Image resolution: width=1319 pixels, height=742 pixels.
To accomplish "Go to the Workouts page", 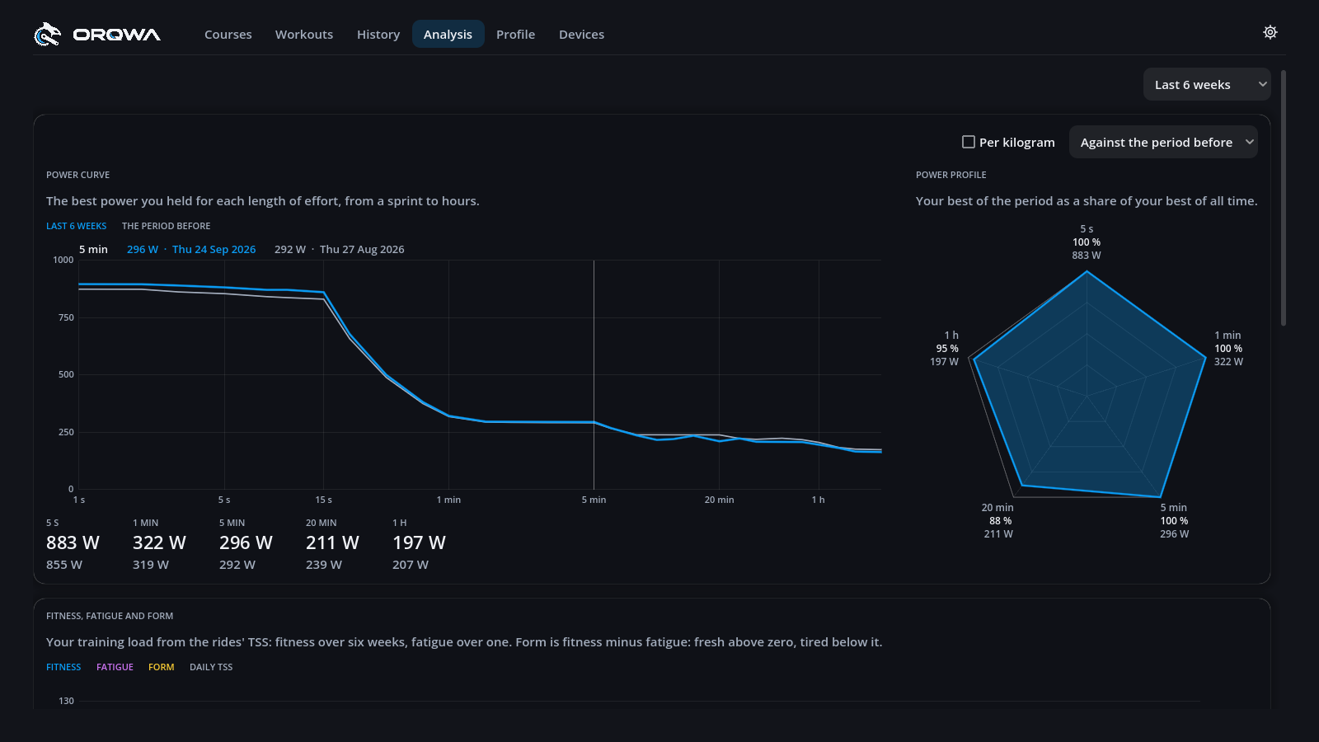I will pyautogui.click(x=304, y=34).
